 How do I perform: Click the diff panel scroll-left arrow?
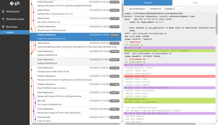click(x=125, y=124)
